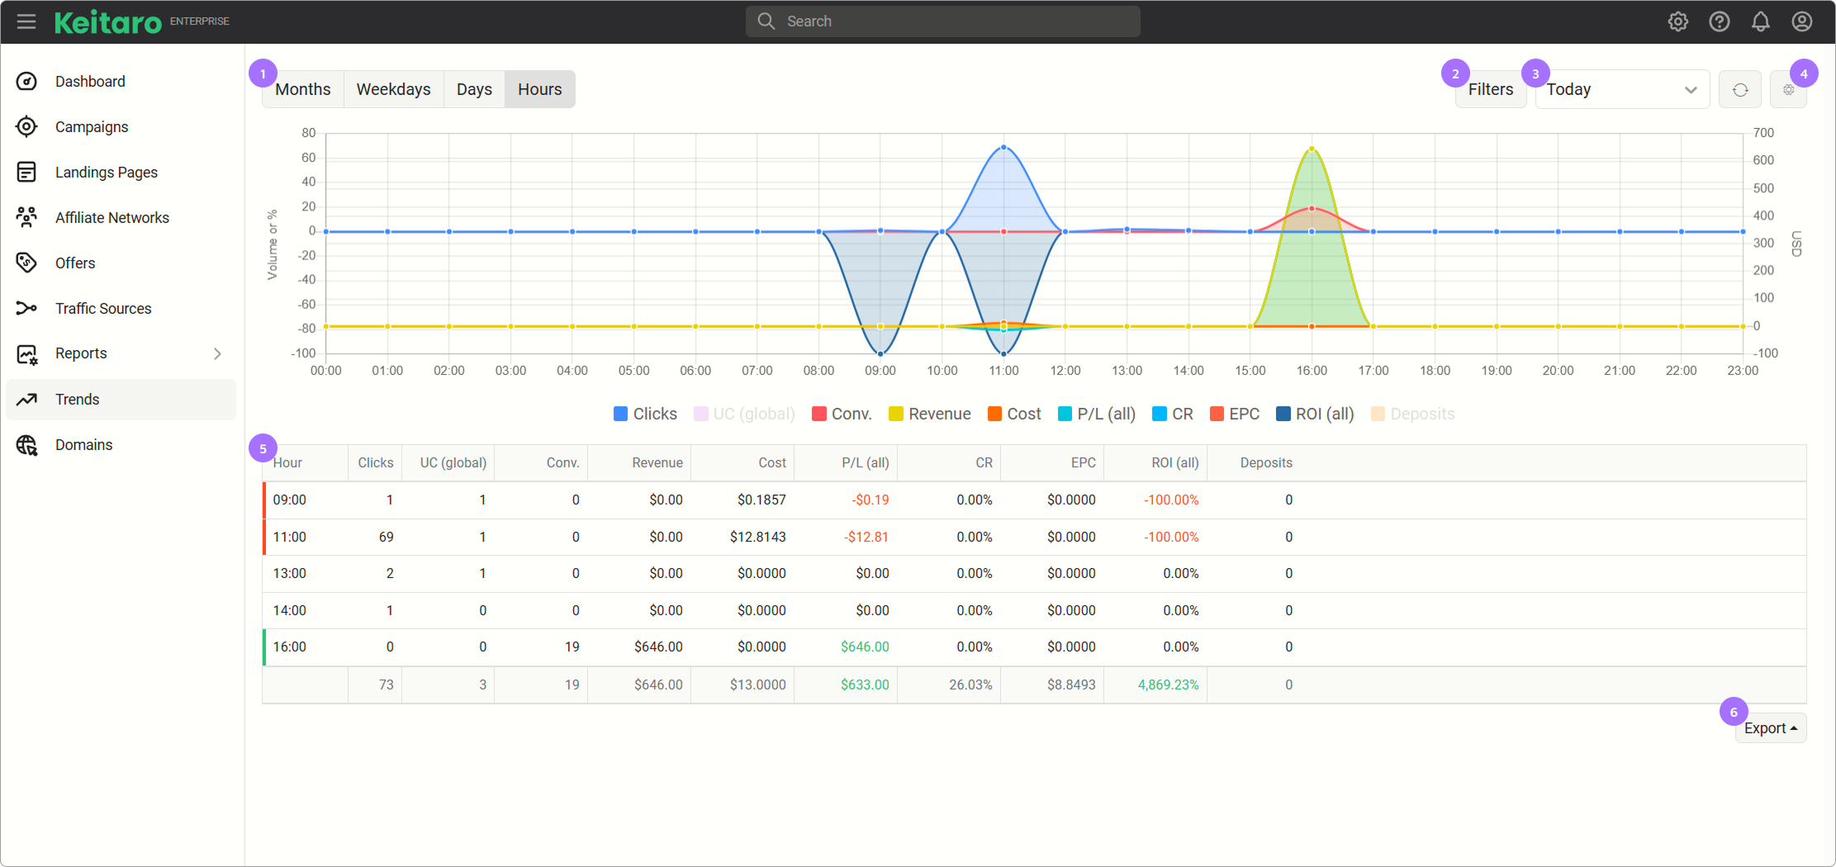Viewport: 1836px width, 867px height.
Task: Select the 11:00 table row
Action: (1034, 537)
